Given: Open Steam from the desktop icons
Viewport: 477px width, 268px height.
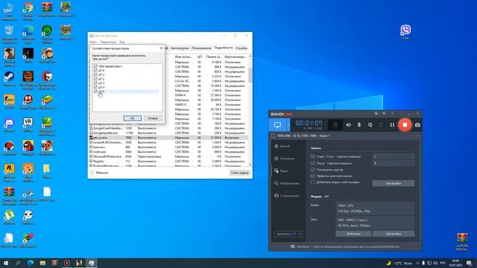Looking at the screenshot, I should point(9,79).
